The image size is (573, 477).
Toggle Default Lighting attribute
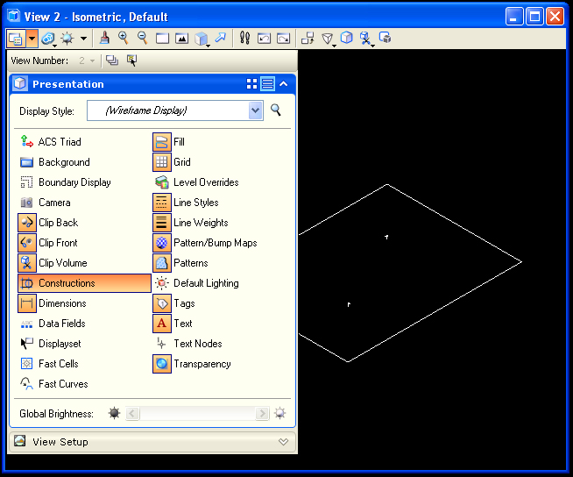point(196,283)
